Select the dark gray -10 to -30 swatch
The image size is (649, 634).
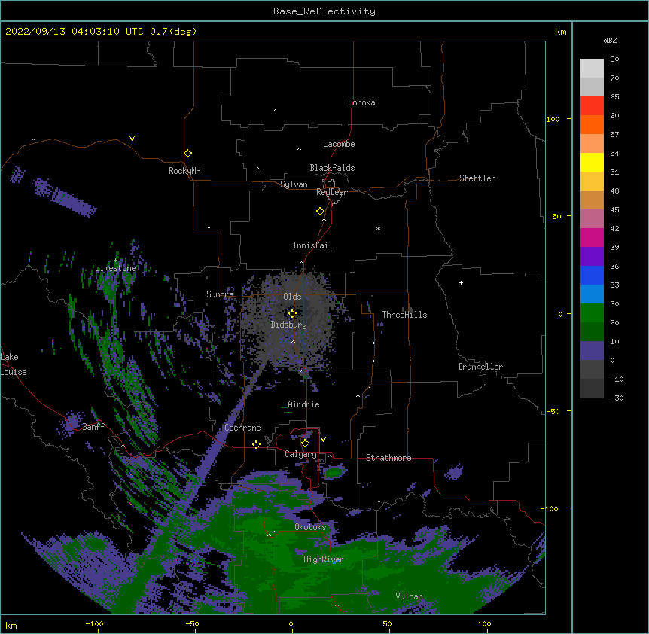click(x=592, y=389)
